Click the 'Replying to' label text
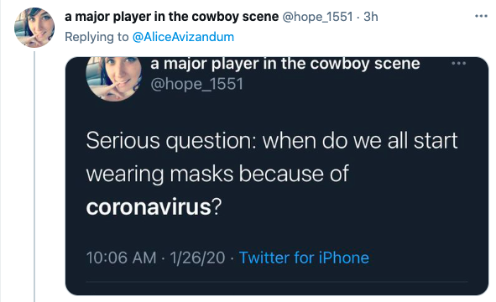This screenshot has width=496, height=302. tap(97, 37)
